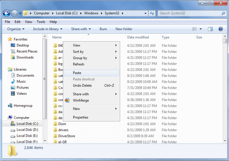Sort by the Type column header
Viewport: 229px width, 161px height.
pyautogui.click(x=165, y=37)
